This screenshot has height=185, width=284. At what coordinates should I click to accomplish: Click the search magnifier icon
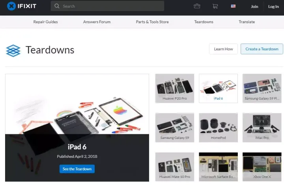click(x=57, y=6)
